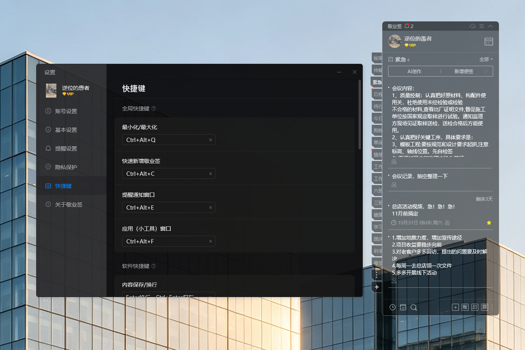This screenshot has height=350, width=525.
Task: Clear the Ctrl+Alt+C shortcut with its X
Action: 210,174
